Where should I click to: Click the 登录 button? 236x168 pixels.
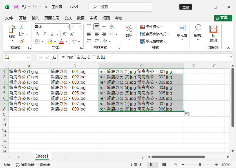(186, 7)
